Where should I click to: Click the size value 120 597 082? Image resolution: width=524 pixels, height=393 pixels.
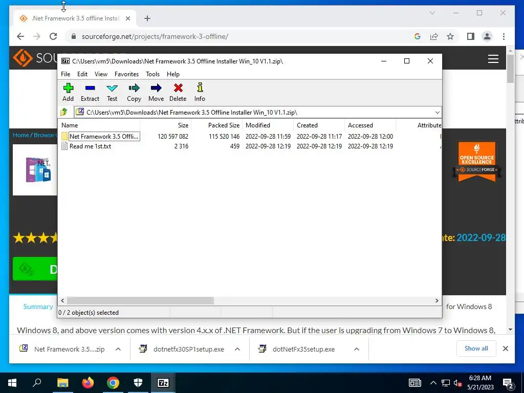[x=173, y=136]
